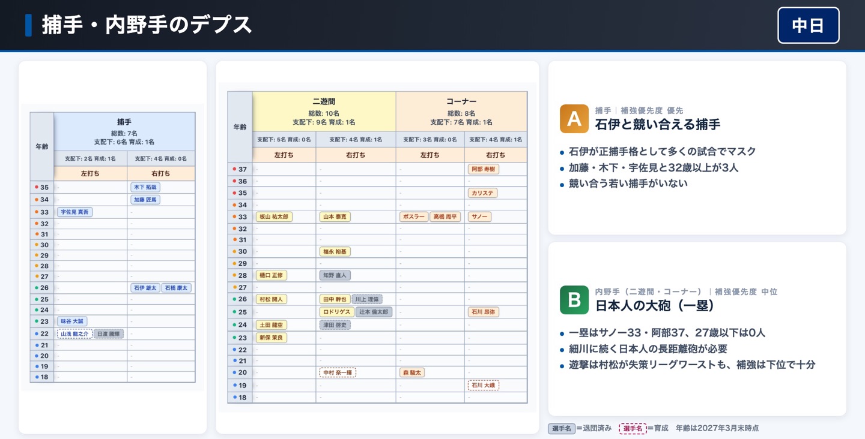Click the 捕手・内野手のデプス page title

pyautogui.click(x=147, y=25)
